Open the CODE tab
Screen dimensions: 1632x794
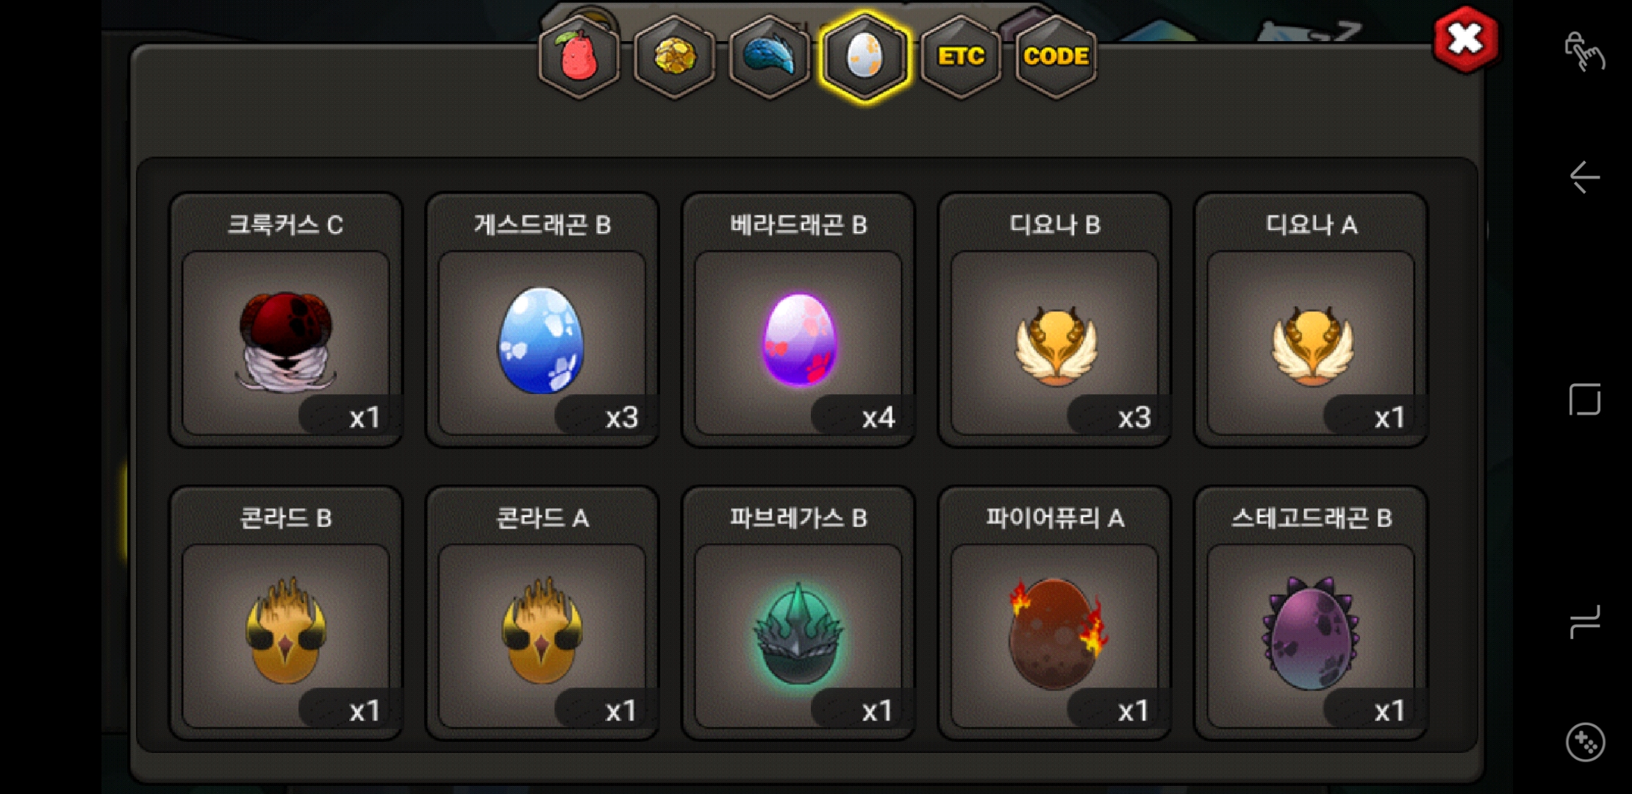[1056, 57]
